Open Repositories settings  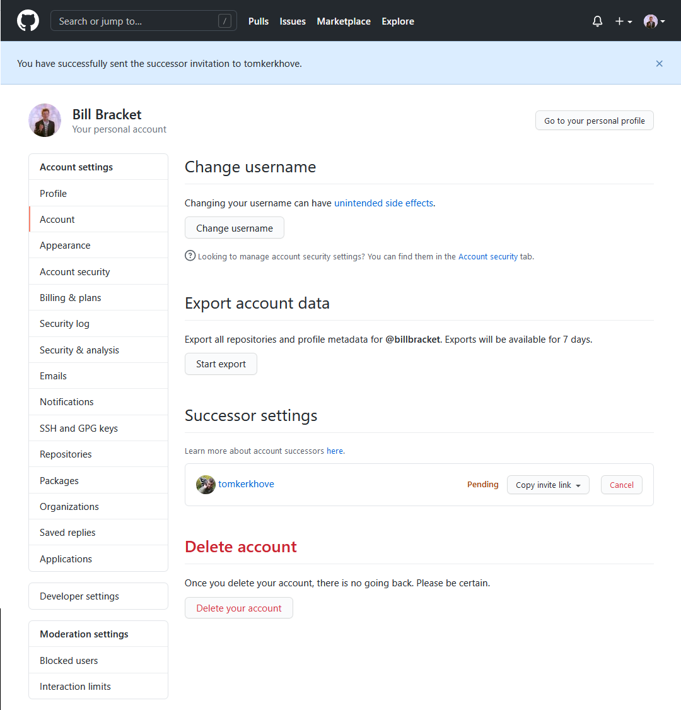(98, 454)
